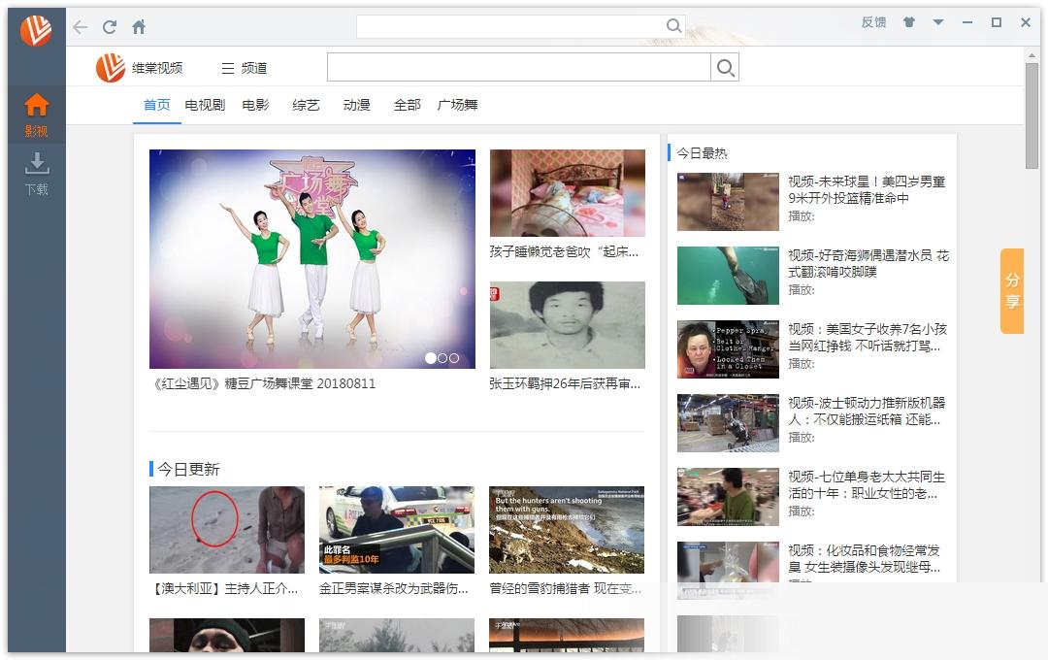This screenshot has height=660, width=1048.
Task: Open 张玉环 portrait video thumbnail
Action: point(568,325)
